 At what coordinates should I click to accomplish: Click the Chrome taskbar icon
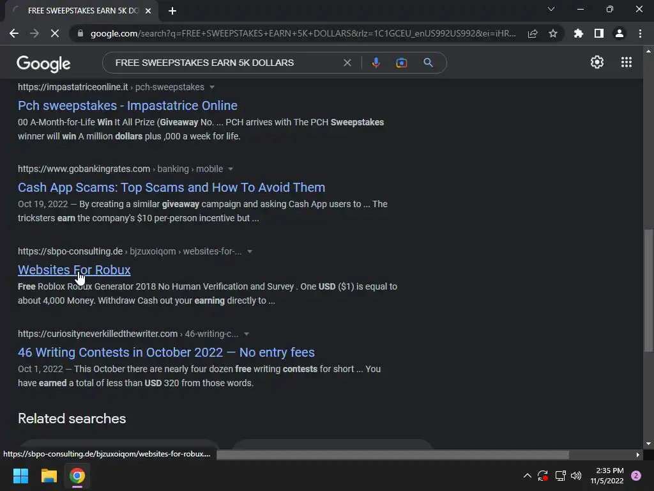[x=77, y=476]
